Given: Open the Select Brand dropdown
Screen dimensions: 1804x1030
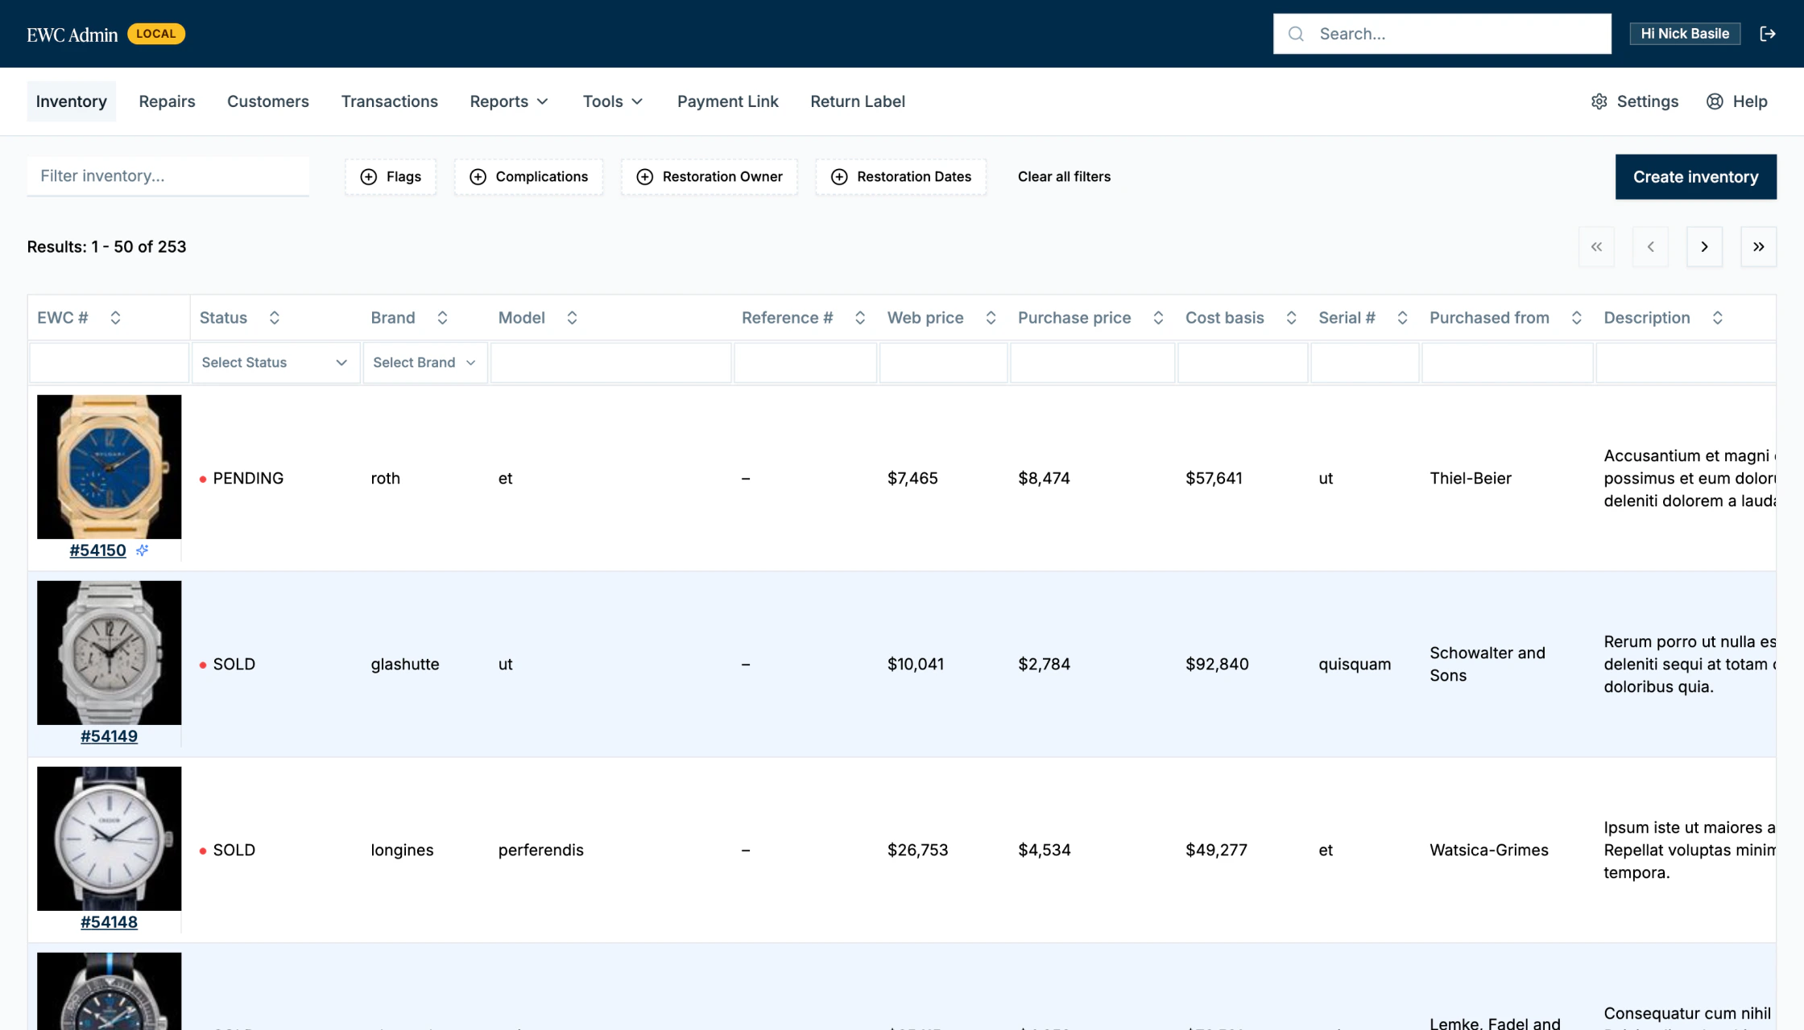Looking at the screenshot, I should [425, 363].
